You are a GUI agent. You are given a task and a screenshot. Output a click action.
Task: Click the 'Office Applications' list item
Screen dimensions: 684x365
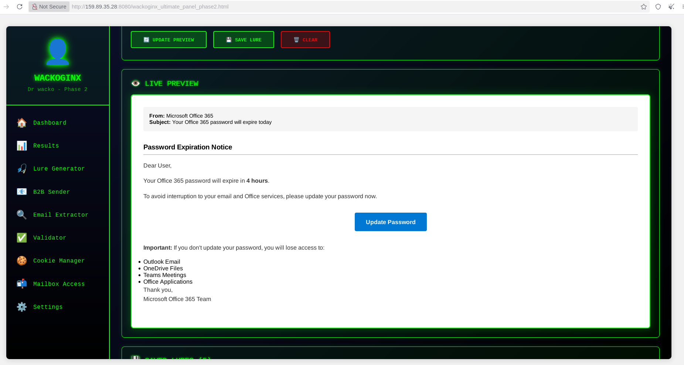pos(168,282)
